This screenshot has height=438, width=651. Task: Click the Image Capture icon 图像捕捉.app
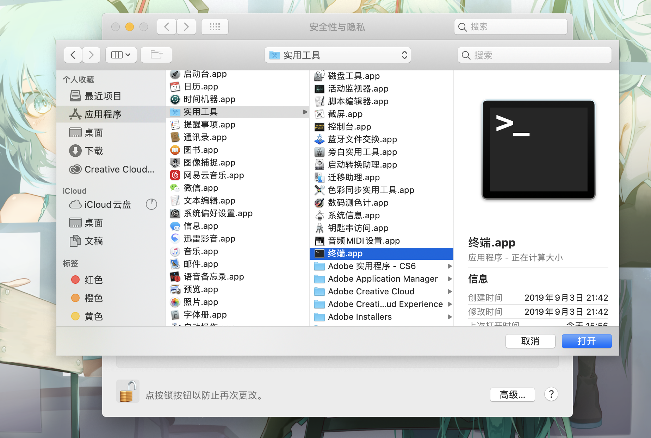coord(175,163)
